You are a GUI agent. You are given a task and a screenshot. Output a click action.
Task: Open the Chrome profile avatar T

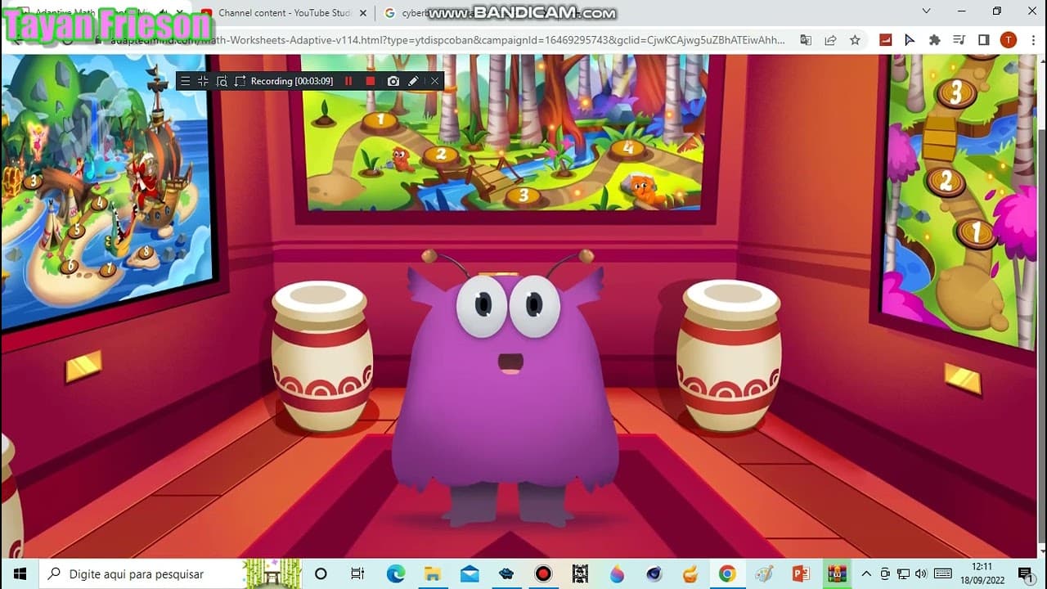(1009, 40)
